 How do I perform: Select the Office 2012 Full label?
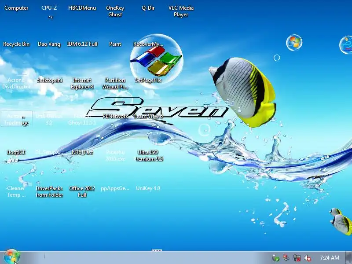[82, 192]
